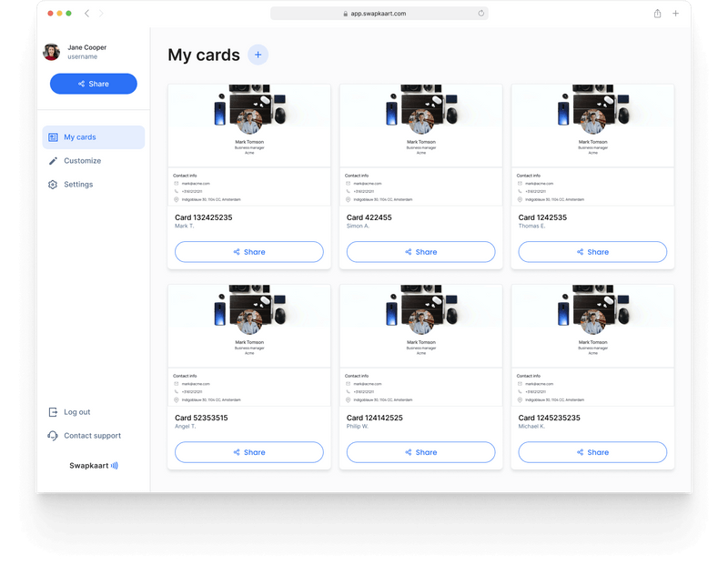The image size is (728, 575).
Task: Click Log out in the sidebar
Action: (x=77, y=412)
